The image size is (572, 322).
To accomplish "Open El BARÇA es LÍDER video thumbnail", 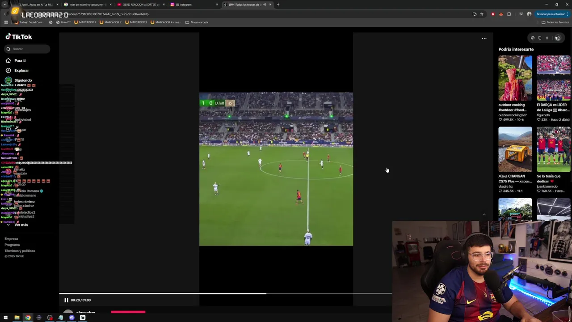I will [x=553, y=78].
